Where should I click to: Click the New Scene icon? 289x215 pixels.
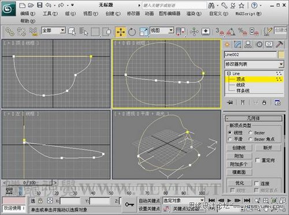[x=23, y=5]
